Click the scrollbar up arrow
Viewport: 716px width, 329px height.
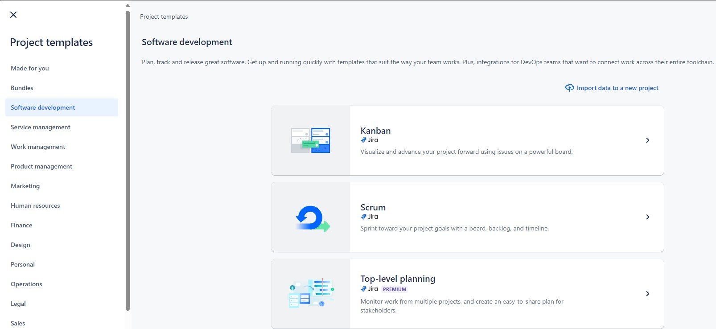(128, 6)
